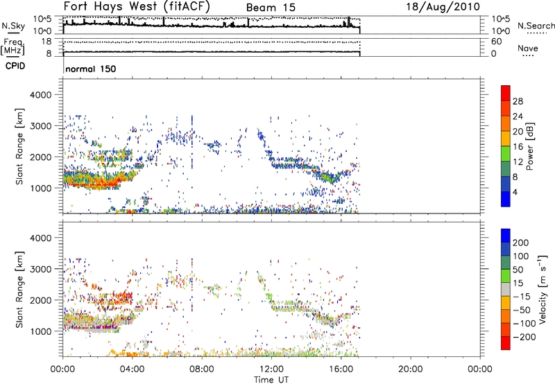
Task: Click the '200' velocity colorbar tick
Action: pyautogui.click(x=520, y=243)
